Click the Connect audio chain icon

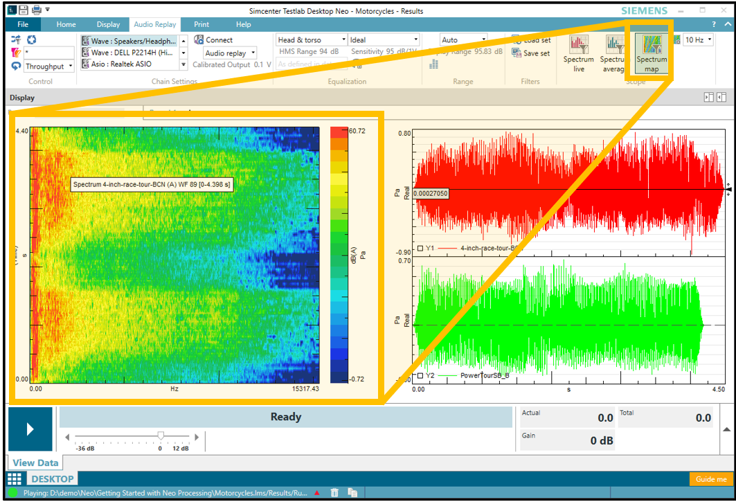click(199, 40)
